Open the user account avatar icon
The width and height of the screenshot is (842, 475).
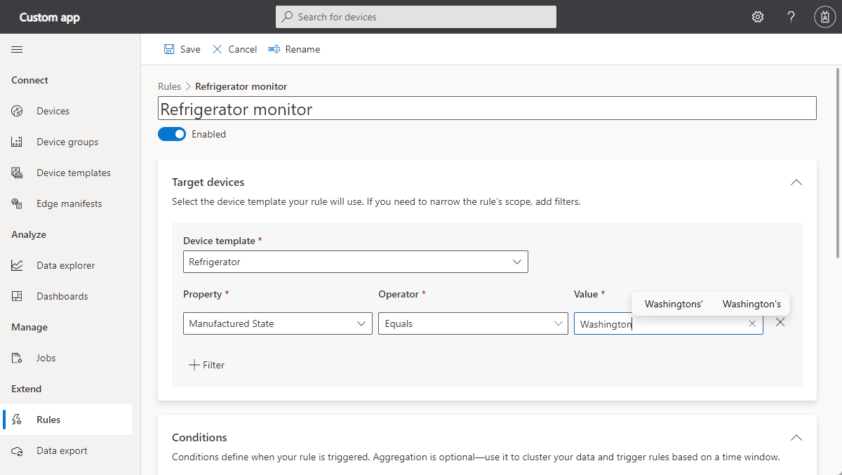(824, 17)
